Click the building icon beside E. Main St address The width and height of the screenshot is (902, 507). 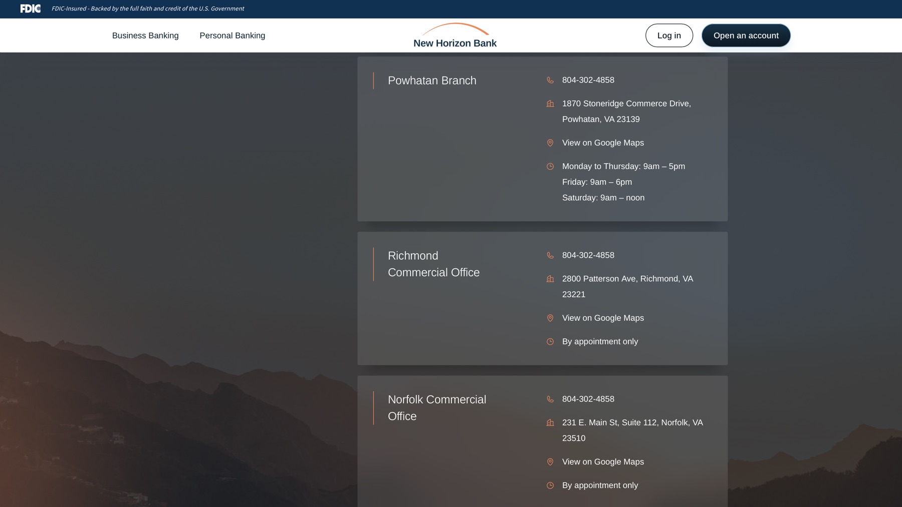(x=550, y=422)
